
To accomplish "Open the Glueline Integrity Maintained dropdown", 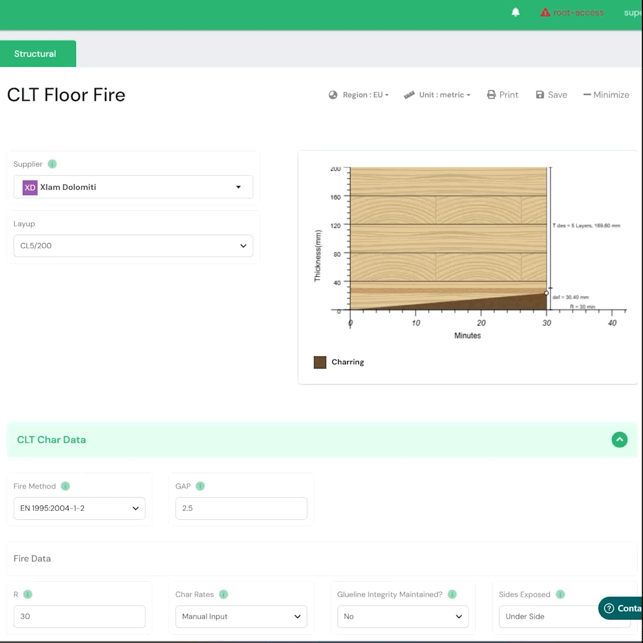I will coord(402,616).
